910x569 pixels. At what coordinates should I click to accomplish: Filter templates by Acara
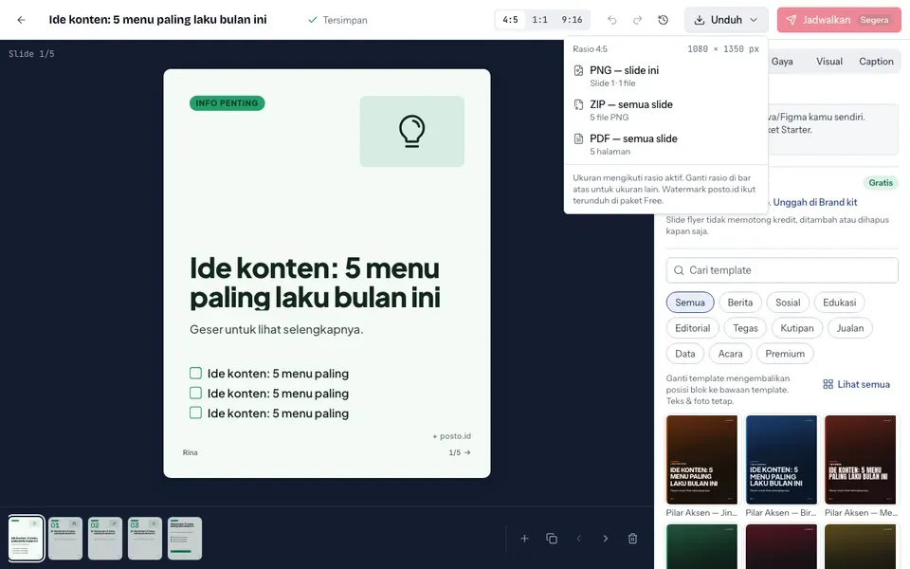(x=730, y=354)
